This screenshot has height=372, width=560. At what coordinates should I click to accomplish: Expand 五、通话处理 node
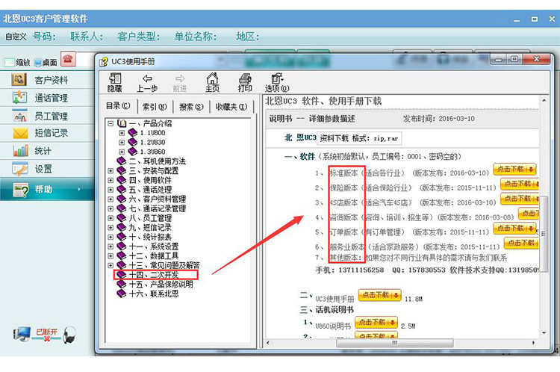point(111,190)
